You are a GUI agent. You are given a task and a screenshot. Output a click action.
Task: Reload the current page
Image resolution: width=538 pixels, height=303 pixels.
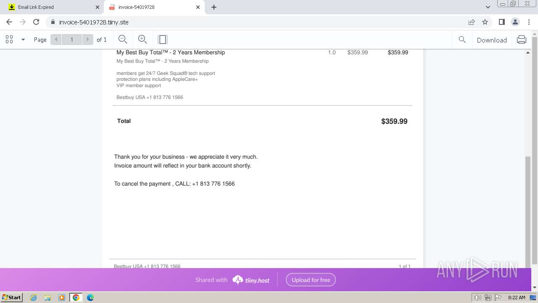pyautogui.click(x=36, y=22)
